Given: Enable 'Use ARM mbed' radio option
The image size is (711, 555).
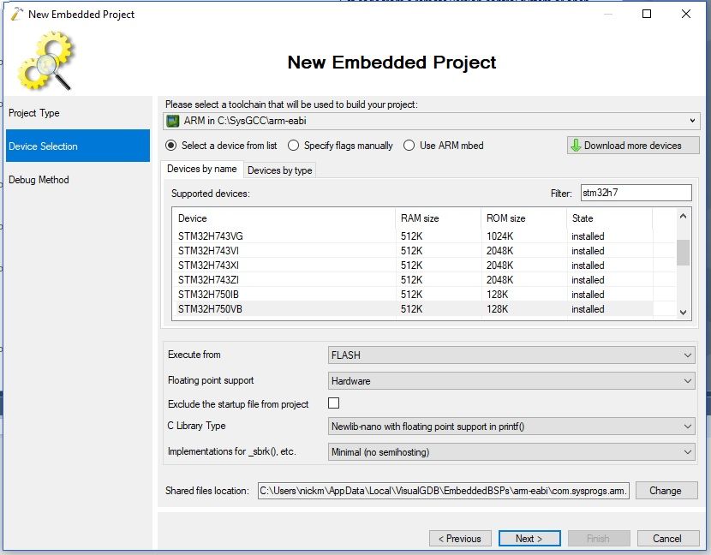Looking at the screenshot, I should [409, 146].
